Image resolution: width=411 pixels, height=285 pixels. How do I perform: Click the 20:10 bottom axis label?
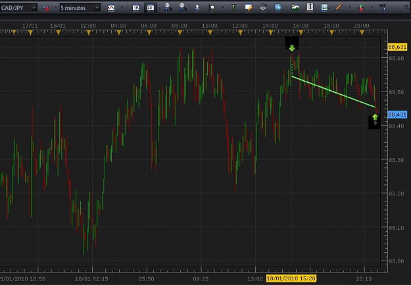[x=364, y=279]
